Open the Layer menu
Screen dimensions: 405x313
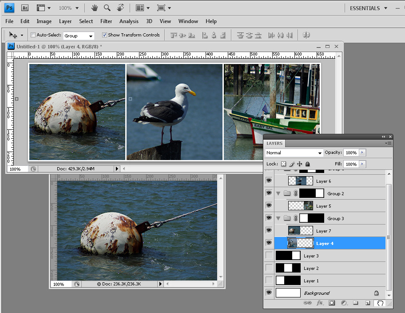coord(65,21)
